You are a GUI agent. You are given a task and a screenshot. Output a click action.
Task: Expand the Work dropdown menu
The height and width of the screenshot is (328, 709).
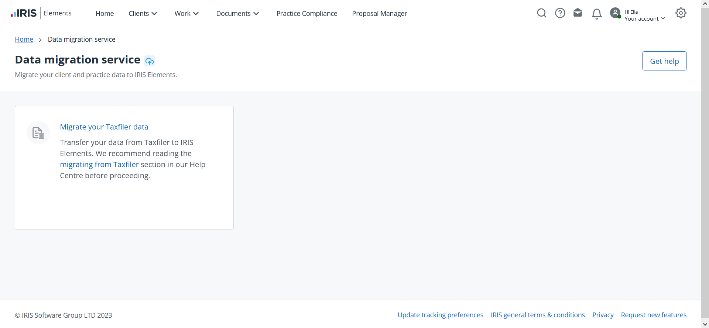point(187,13)
